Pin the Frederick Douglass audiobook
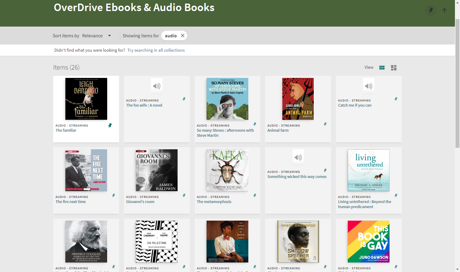 coord(113,267)
